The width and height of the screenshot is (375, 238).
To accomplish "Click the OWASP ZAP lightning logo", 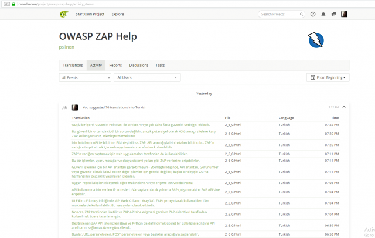I will 316,40.
